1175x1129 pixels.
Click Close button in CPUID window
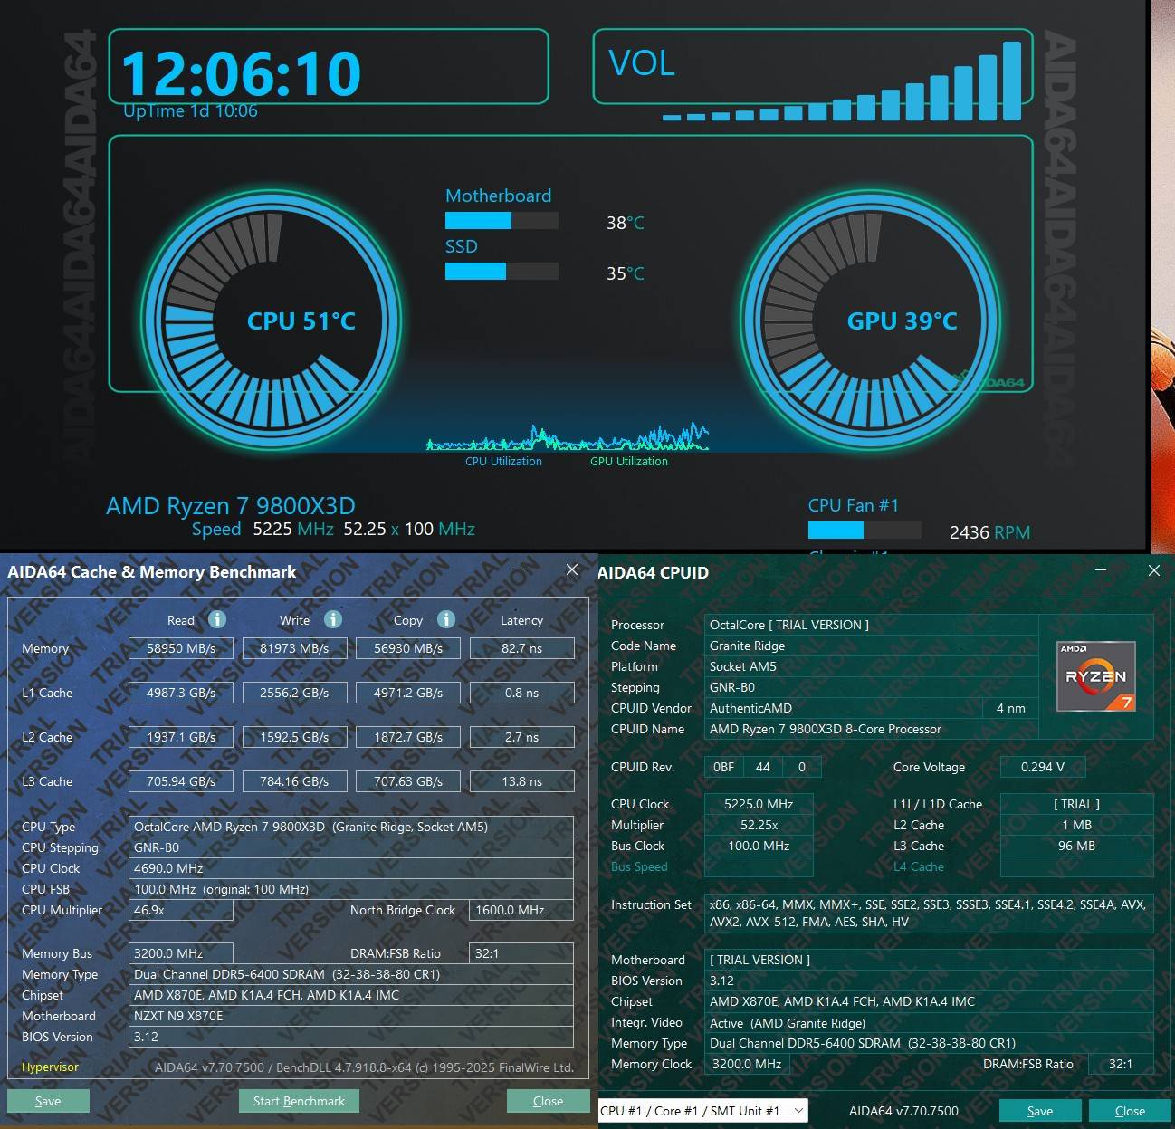pos(1129,1111)
